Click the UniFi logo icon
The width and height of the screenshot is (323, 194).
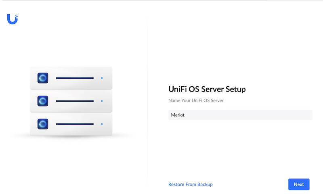click(13, 19)
